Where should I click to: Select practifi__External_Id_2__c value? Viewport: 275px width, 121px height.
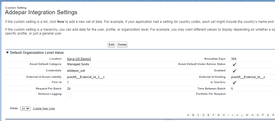point(86,77)
